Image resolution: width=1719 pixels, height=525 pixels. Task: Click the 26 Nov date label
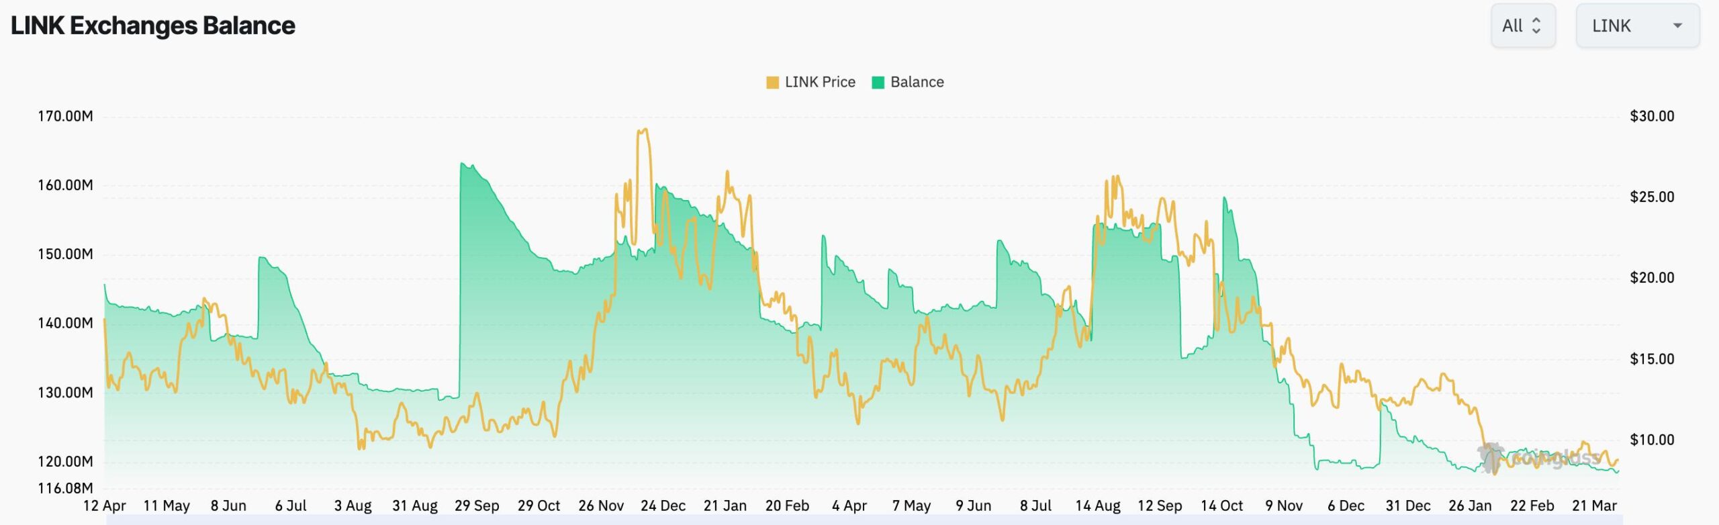(601, 506)
